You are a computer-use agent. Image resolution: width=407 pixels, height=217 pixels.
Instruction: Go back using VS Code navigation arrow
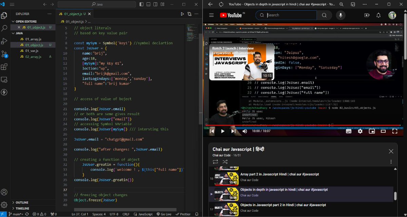click(44, 4)
